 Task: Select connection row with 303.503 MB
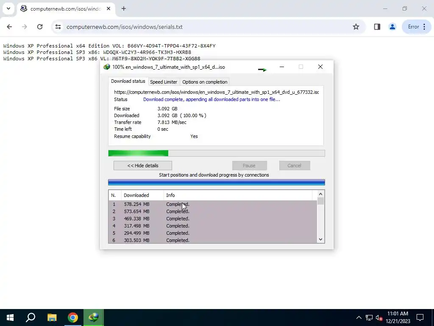tap(213, 240)
